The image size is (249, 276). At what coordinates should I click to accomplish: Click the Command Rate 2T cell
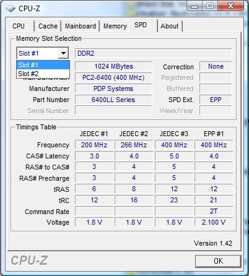[214, 211]
